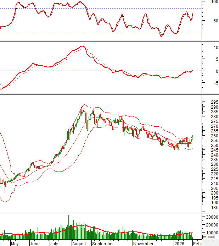
Task: Click the 30000 volume axis label
Action: (209, 217)
